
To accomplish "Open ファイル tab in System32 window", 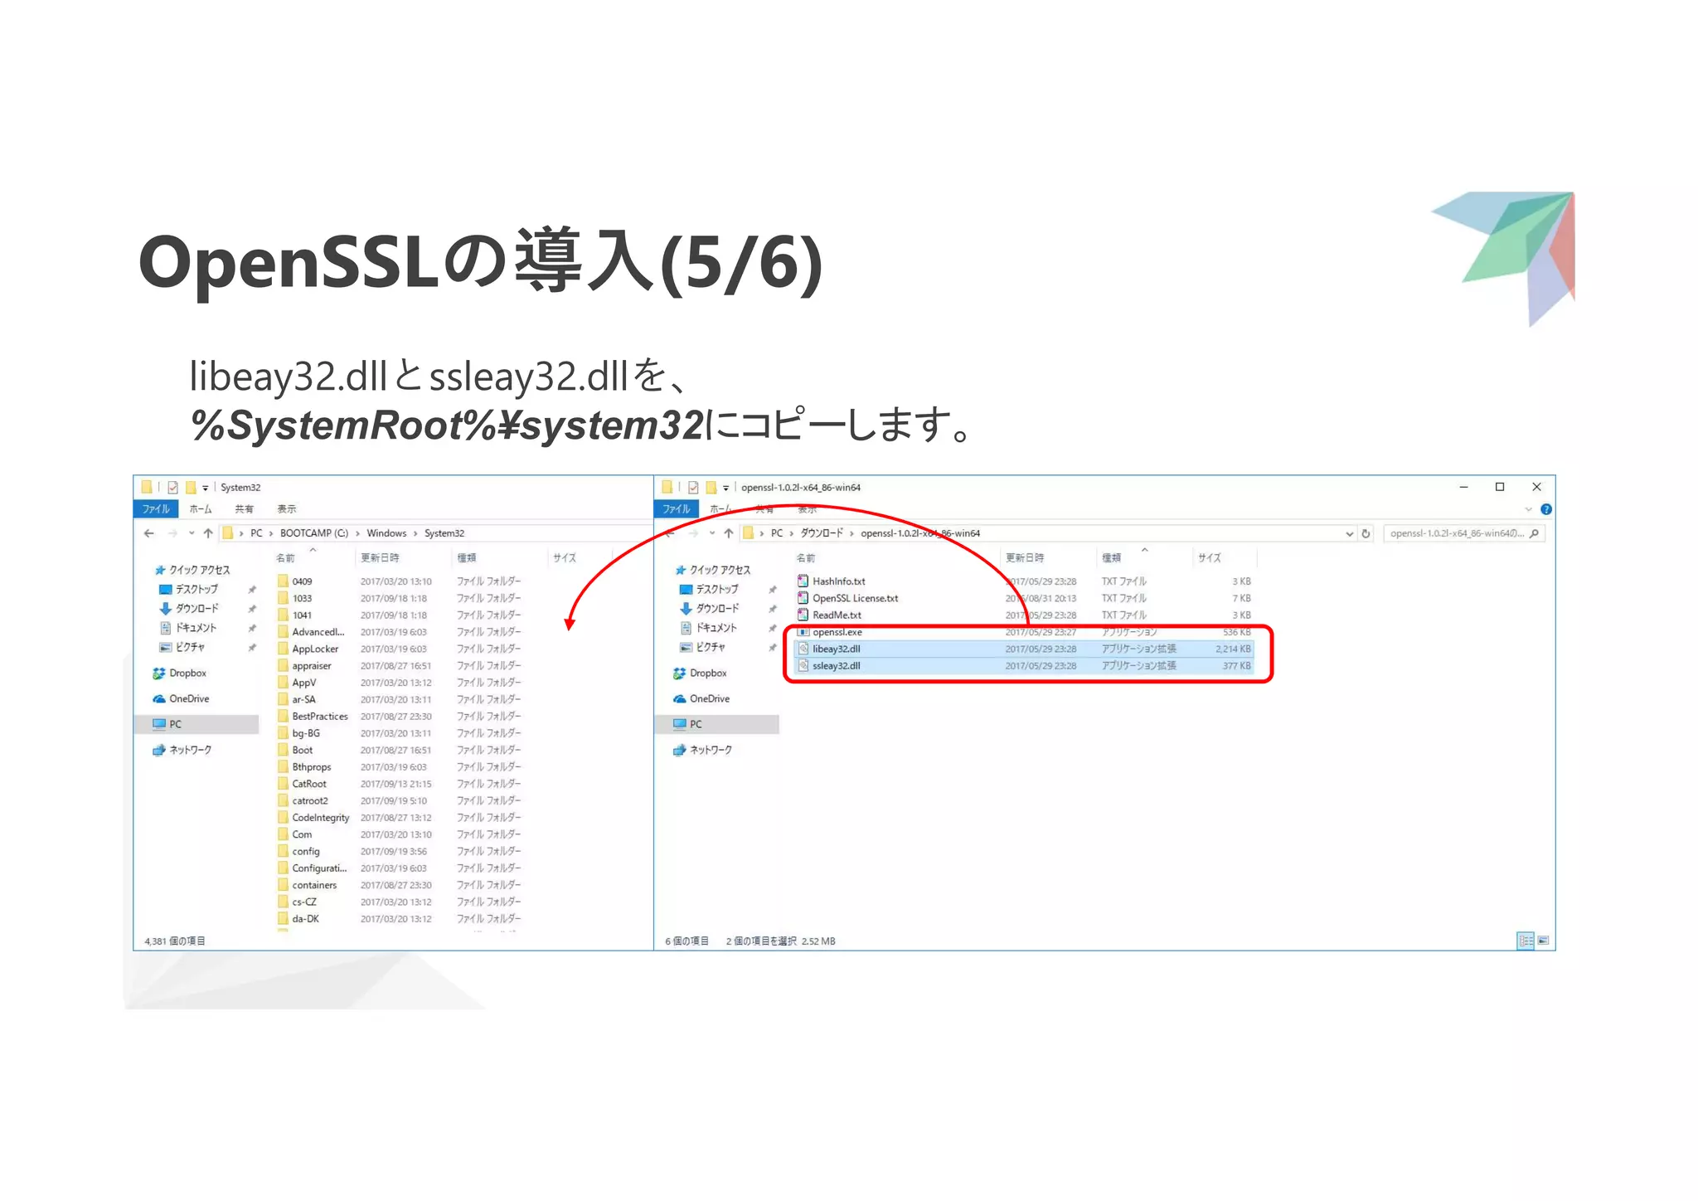I will point(156,509).
